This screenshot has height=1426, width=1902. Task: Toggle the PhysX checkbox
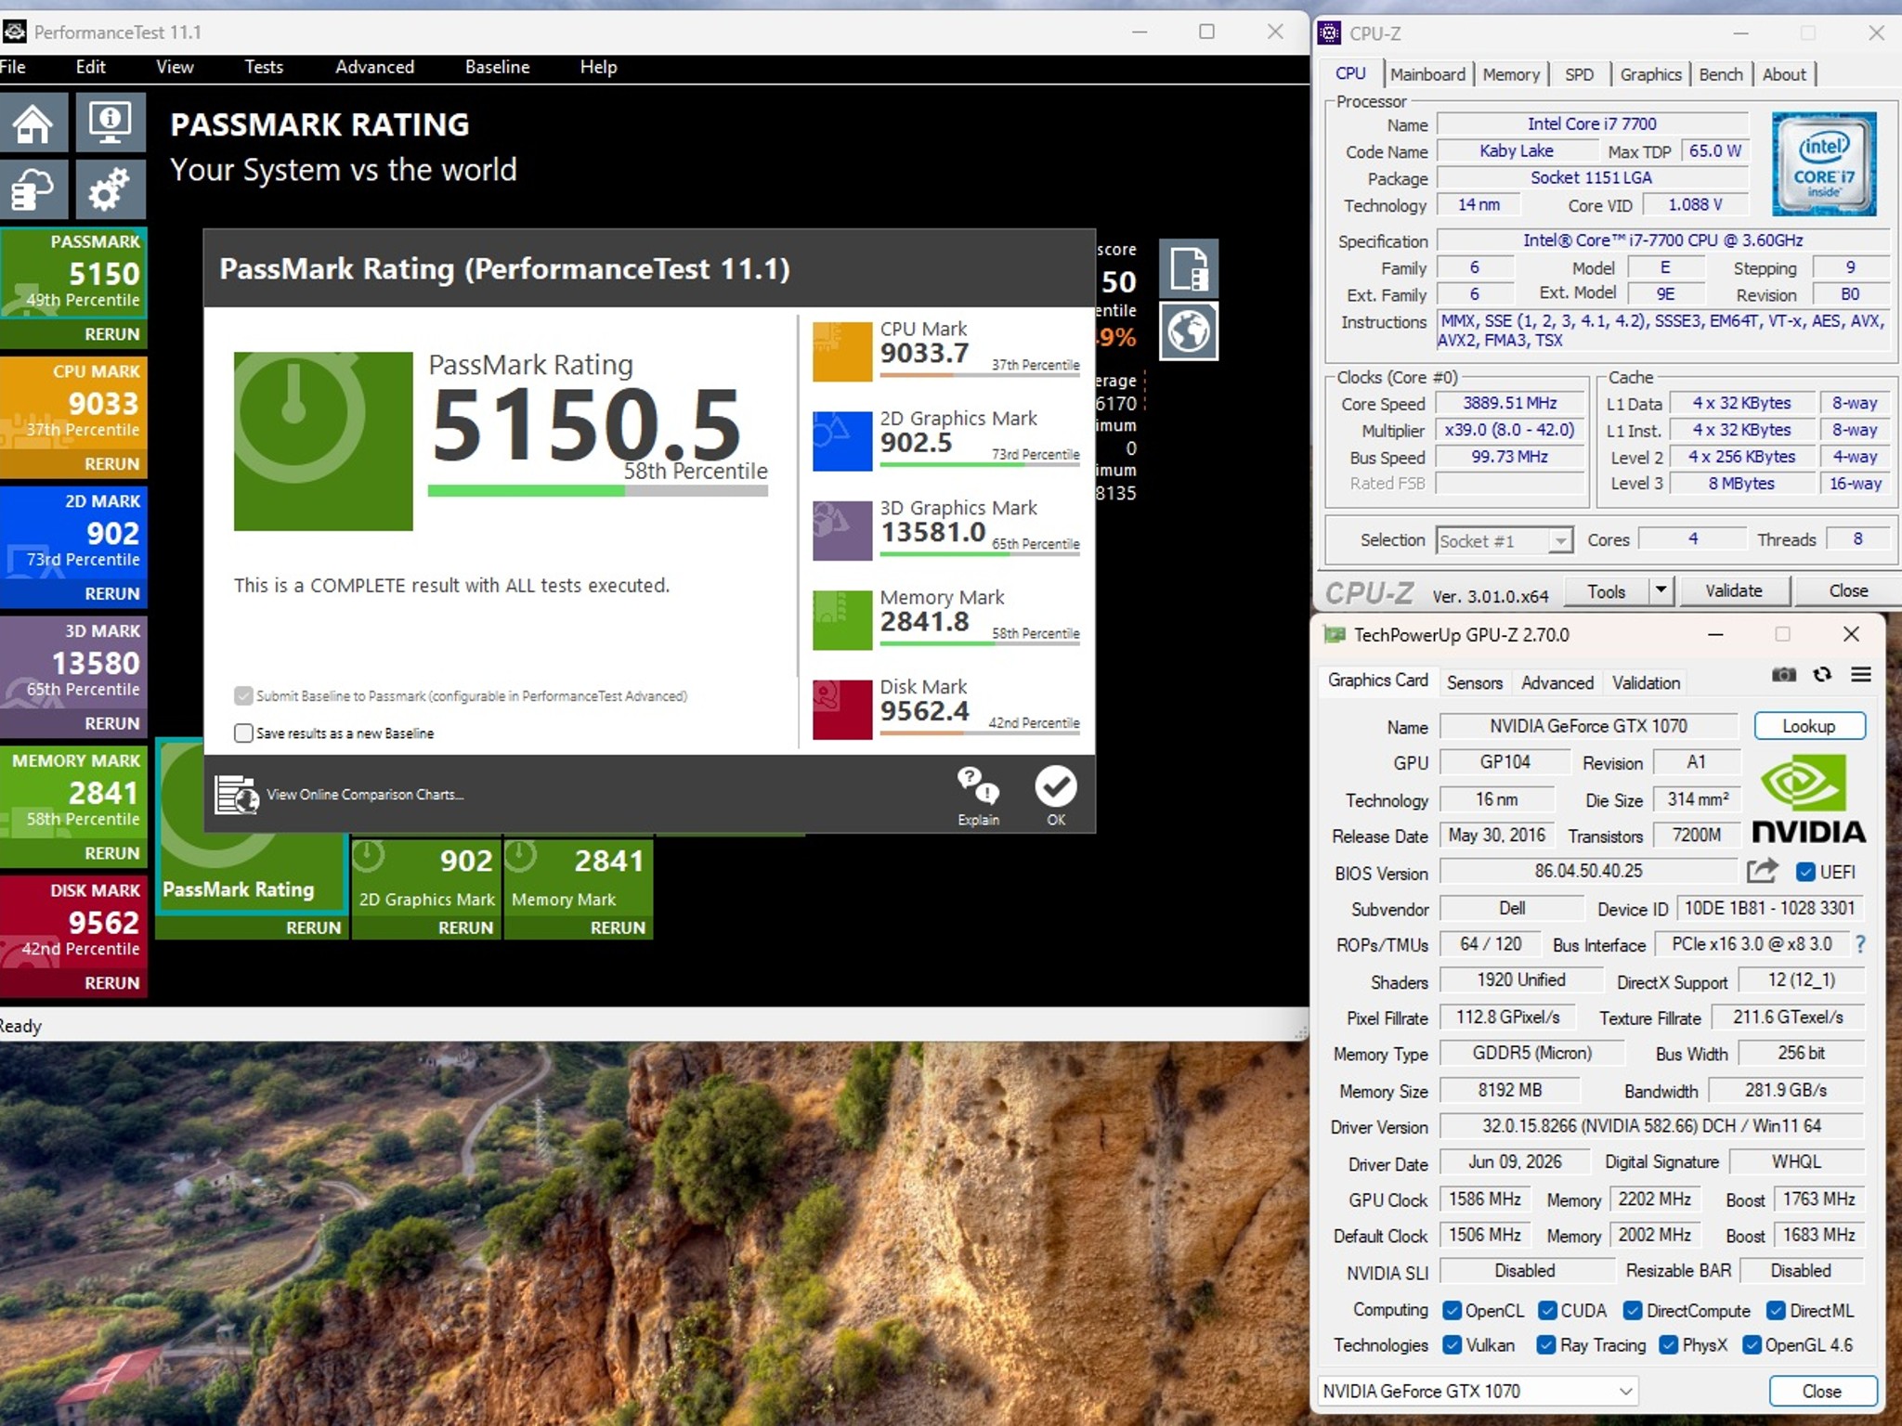(1668, 1345)
